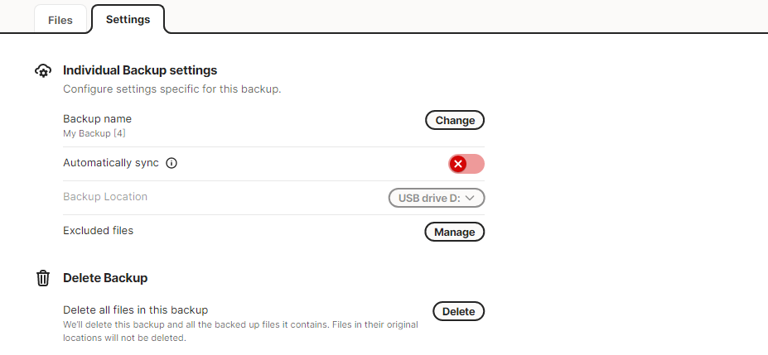Click the Automatically sync label

tap(111, 163)
